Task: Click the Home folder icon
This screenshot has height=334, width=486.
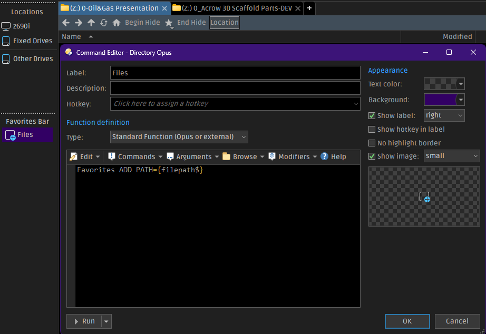Action: [x=116, y=23]
